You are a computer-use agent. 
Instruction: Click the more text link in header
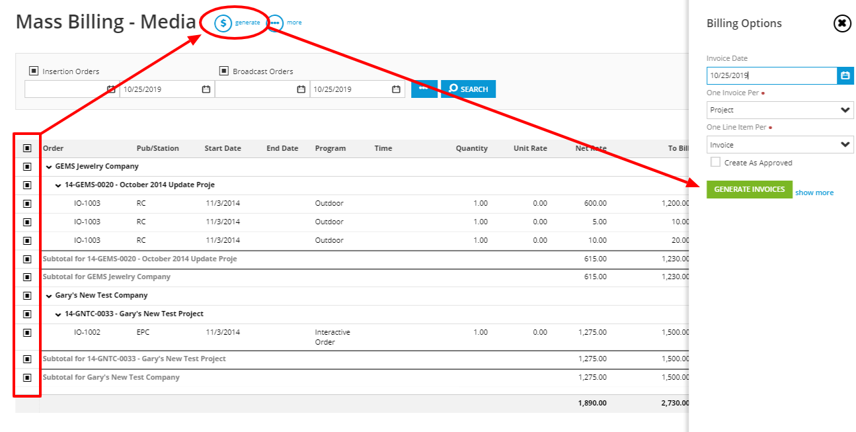(x=294, y=22)
